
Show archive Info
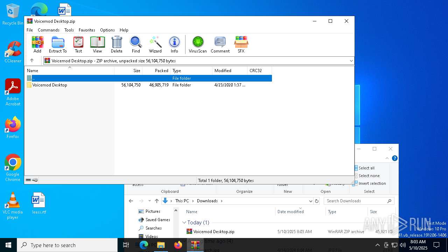(x=174, y=44)
